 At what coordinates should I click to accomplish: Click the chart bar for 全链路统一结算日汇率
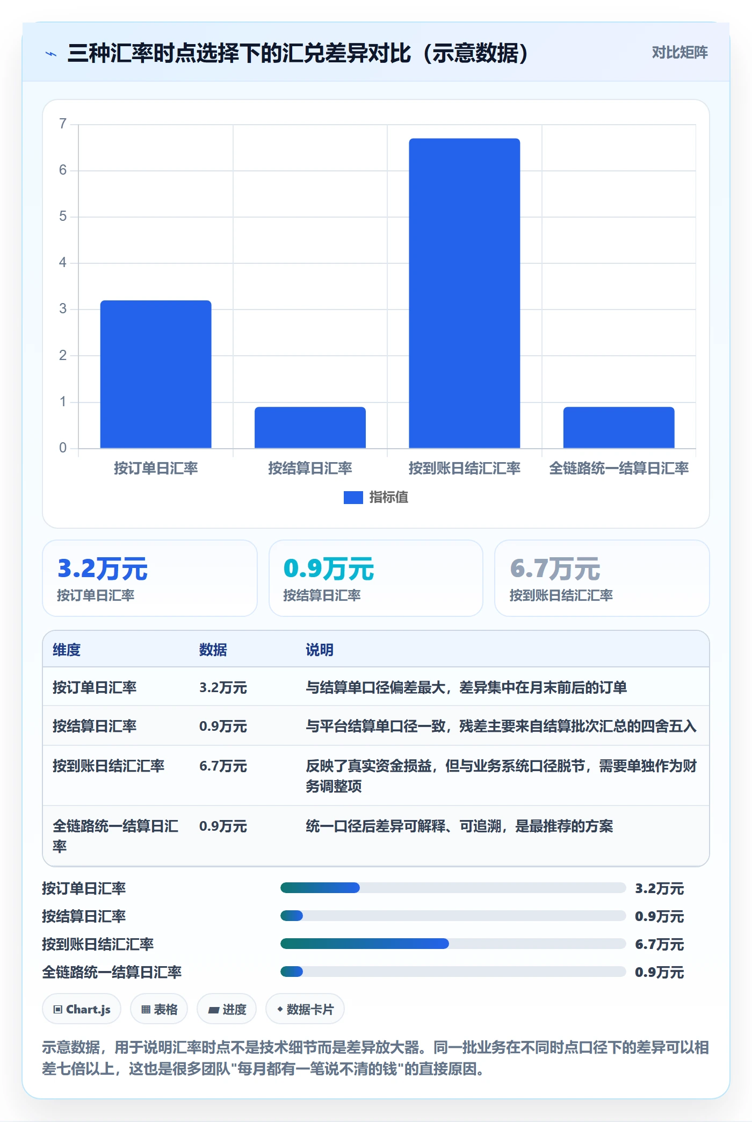point(619,427)
